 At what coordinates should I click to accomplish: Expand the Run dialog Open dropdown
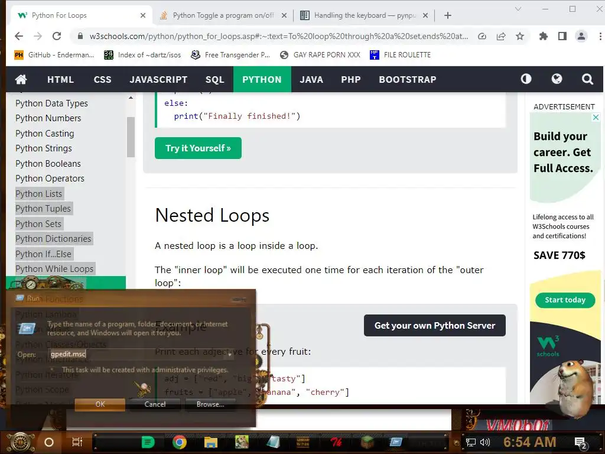click(x=229, y=354)
